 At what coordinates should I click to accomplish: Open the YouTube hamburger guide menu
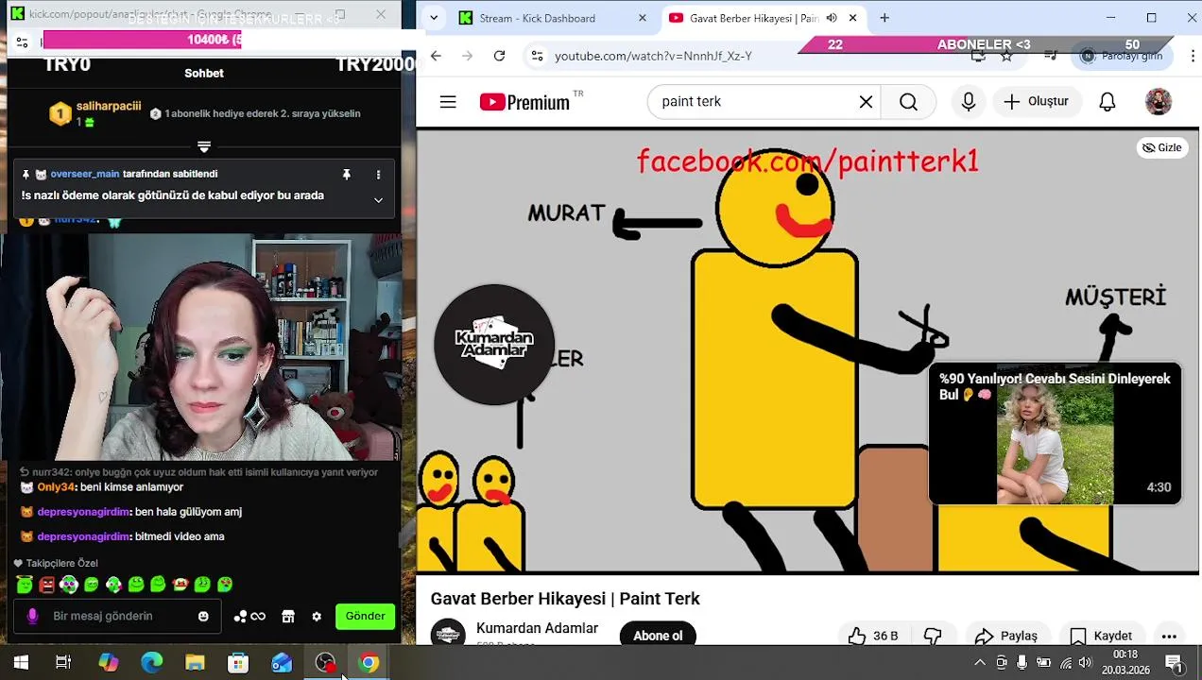coord(448,102)
